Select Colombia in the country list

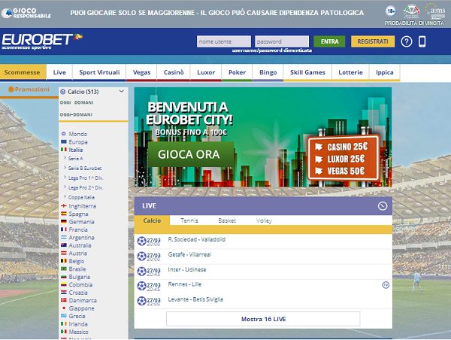81,285
